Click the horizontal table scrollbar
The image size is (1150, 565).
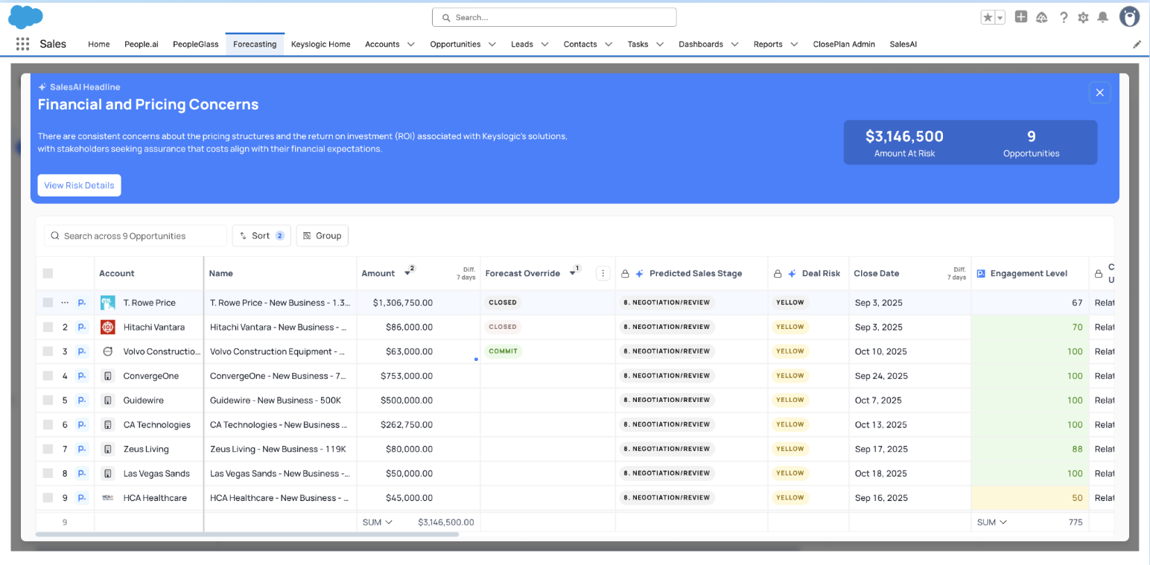coord(247,534)
